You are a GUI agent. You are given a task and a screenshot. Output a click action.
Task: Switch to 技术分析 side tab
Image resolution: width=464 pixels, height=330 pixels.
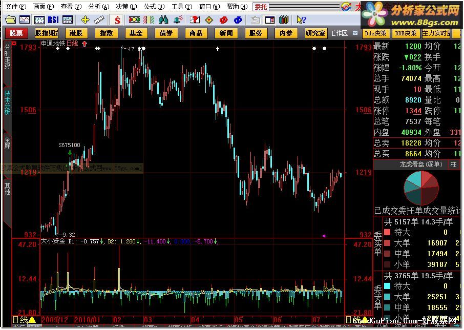[x=7, y=102]
